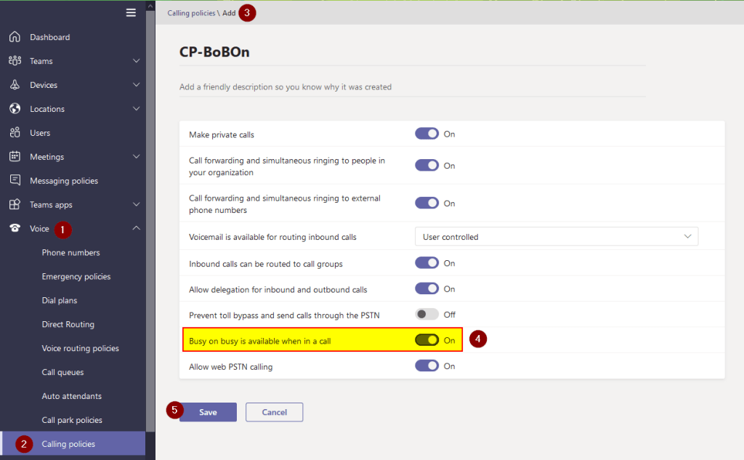Click the Locations globe icon
744x460 pixels.
15,109
